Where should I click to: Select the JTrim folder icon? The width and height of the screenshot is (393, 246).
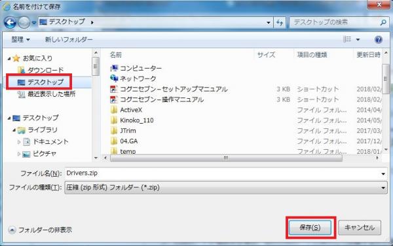tap(114, 131)
